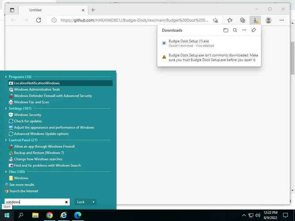Search downloads with magnifier icon
The image size is (295, 221).
(235, 30)
